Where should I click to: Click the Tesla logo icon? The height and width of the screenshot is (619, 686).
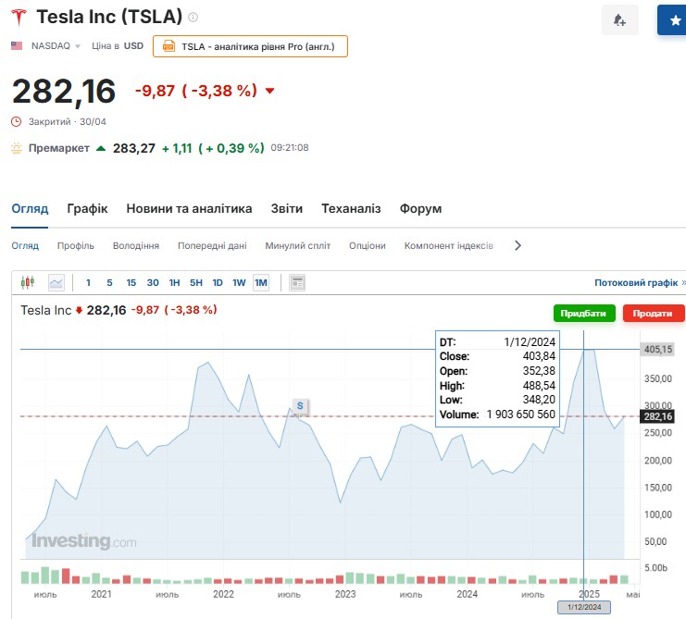pos(19,17)
